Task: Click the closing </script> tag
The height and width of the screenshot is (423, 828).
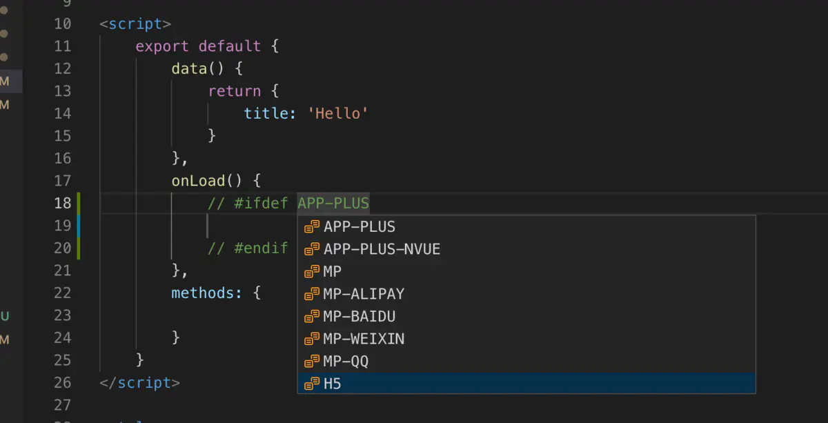Action: 140,382
